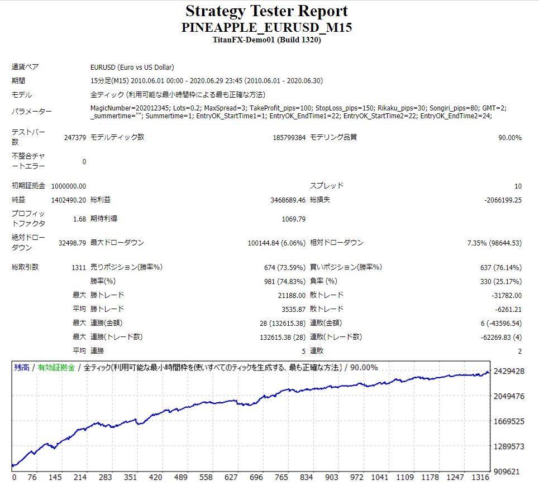Click the EURUSD (Euro vs US Dollar) value
Image resolution: width=539 pixels, height=486 pixels.
(x=132, y=67)
